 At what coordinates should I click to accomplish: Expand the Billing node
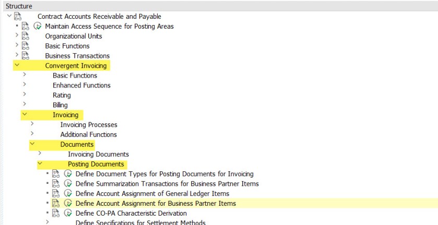25,104
